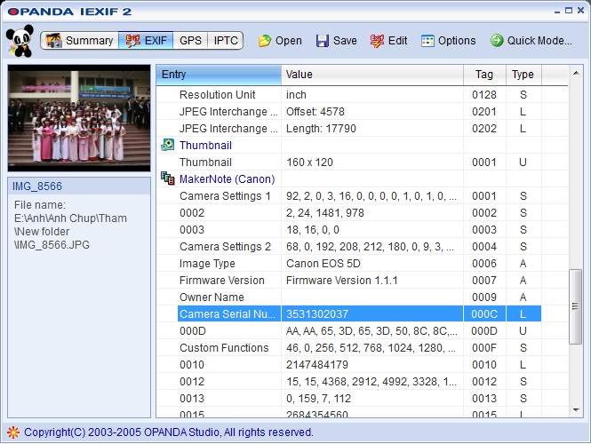
Task: Select the '2, 24, 1481, 978' value
Action: 325,213
